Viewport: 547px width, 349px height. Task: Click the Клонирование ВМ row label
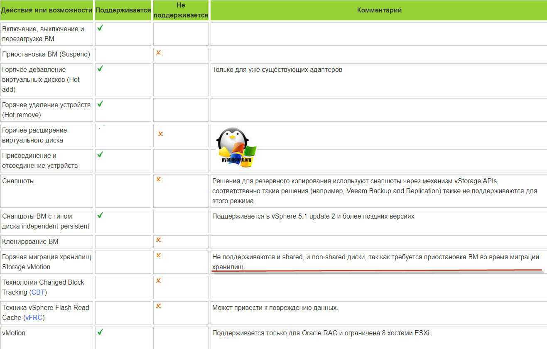30,241
